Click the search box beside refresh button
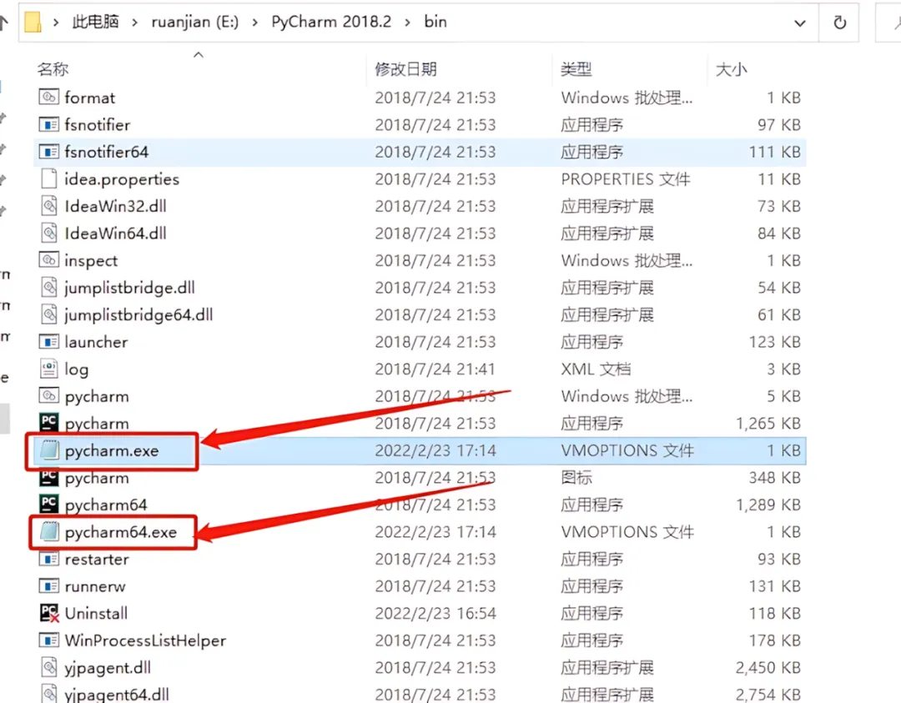This screenshot has height=703, width=901. click(x=888, y=23)
